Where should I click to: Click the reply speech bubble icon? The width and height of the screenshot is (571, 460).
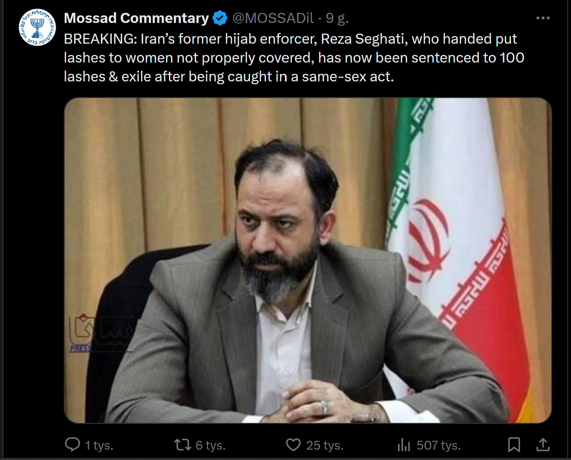(x=72, y=445)
